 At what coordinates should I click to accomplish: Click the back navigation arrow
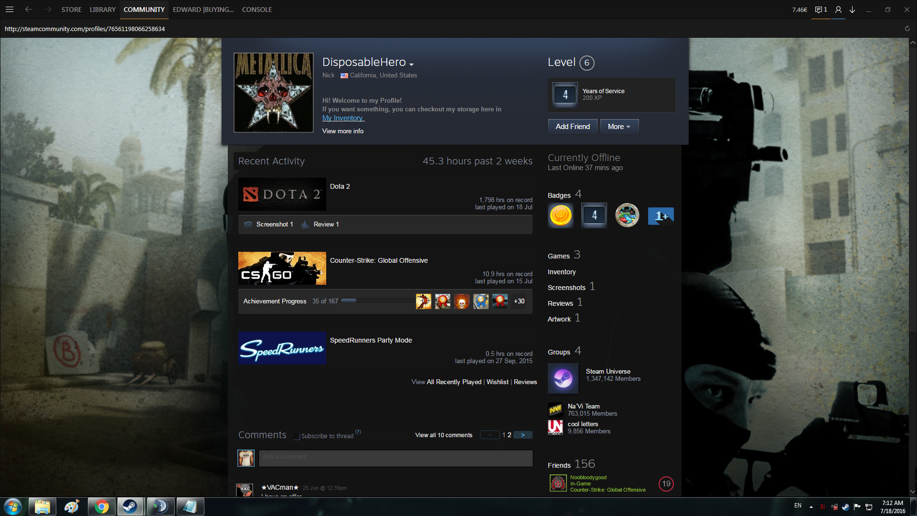click(x=29, y=10)
